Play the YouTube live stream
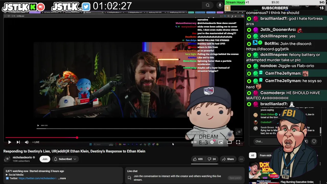 tap(9, 142)
